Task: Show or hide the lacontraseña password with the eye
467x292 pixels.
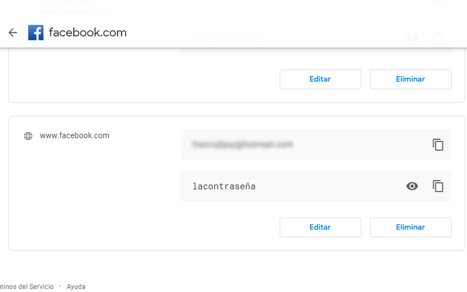Action: (412, 186)
